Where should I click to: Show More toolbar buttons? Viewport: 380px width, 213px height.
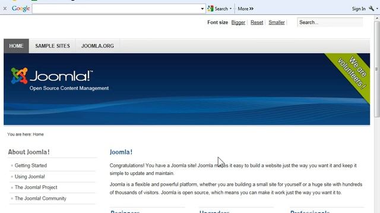coord(245,9)
